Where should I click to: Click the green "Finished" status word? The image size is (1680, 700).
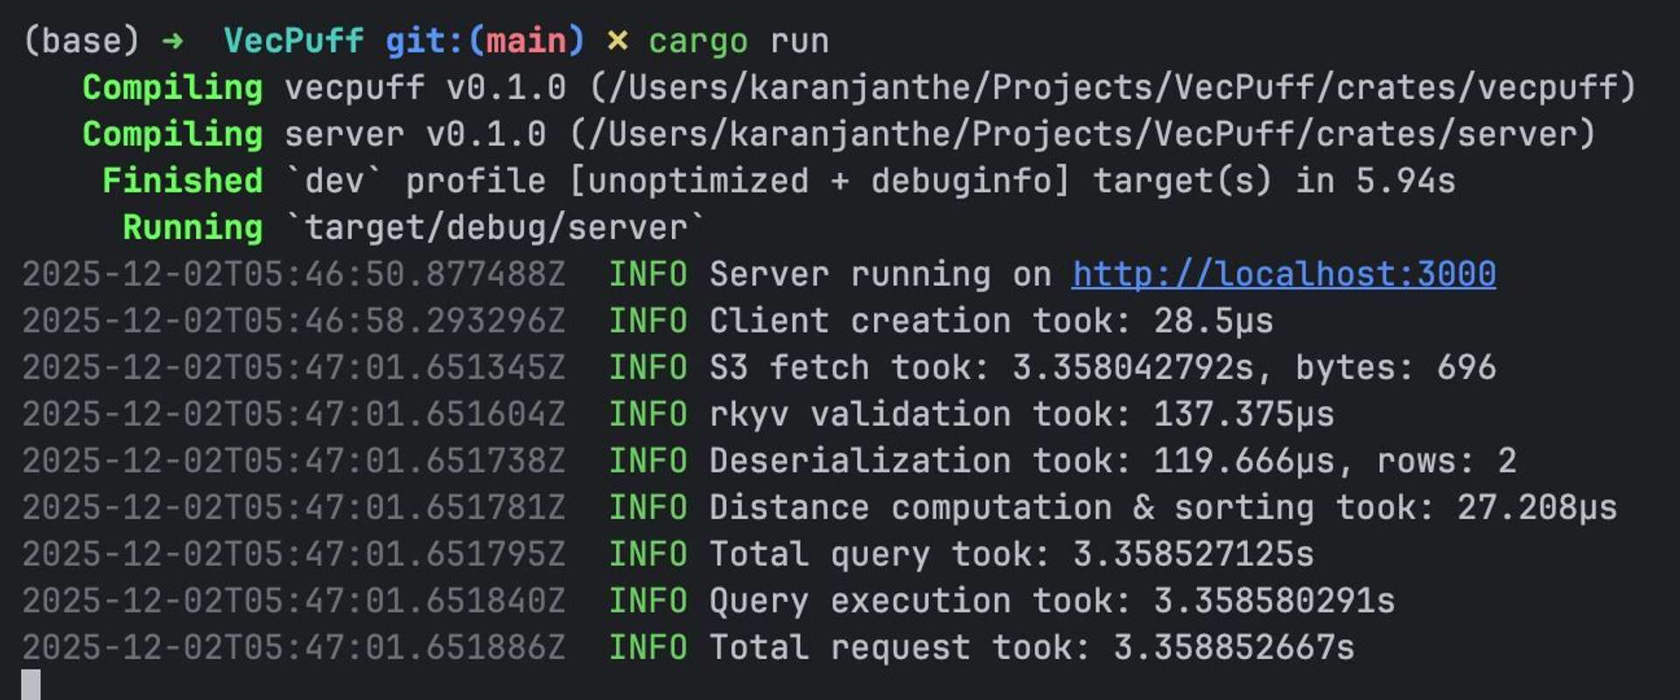pos(182,181)
